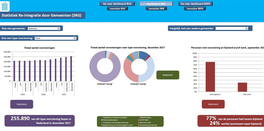Click the 'met bijstand' red bar
The image size is (264, 131).
tap(210, 77)
